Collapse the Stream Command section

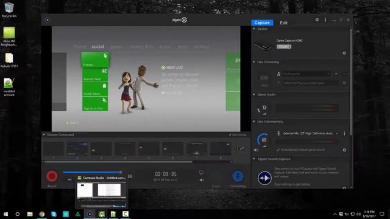pos(44,134)
